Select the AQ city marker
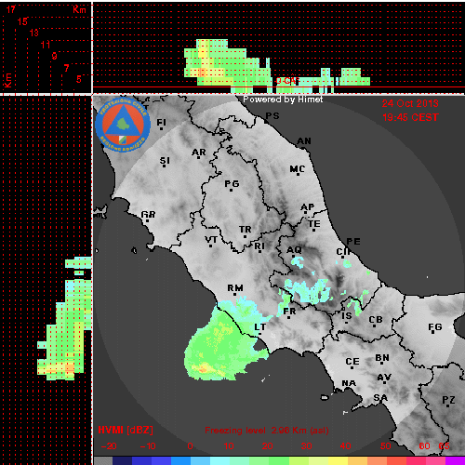This screenshot has width=465, height=465. point(293,256)
